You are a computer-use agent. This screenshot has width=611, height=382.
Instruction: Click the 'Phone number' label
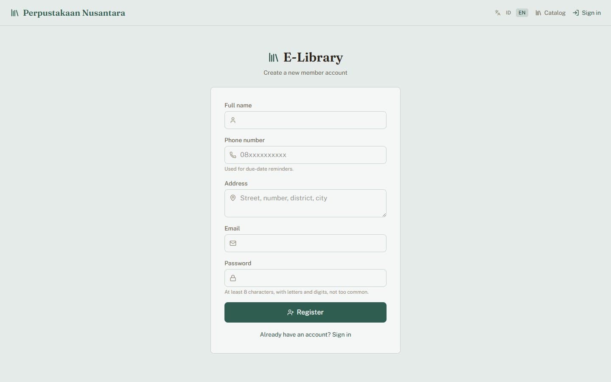point(244,140)
